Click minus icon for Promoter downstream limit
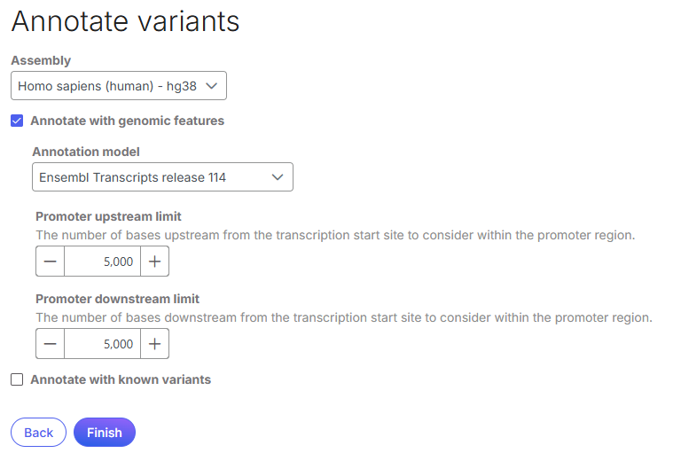This screenshot has height=461, width=673. click(50, 344)
